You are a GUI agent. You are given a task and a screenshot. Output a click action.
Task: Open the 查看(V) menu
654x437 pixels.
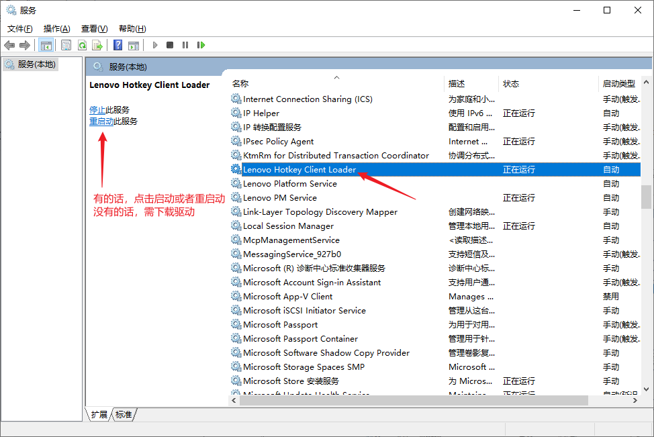tap(94, 29)
